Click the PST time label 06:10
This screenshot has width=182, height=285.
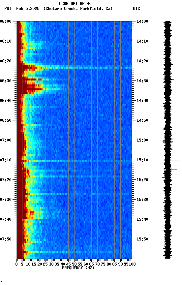point(6,41)
